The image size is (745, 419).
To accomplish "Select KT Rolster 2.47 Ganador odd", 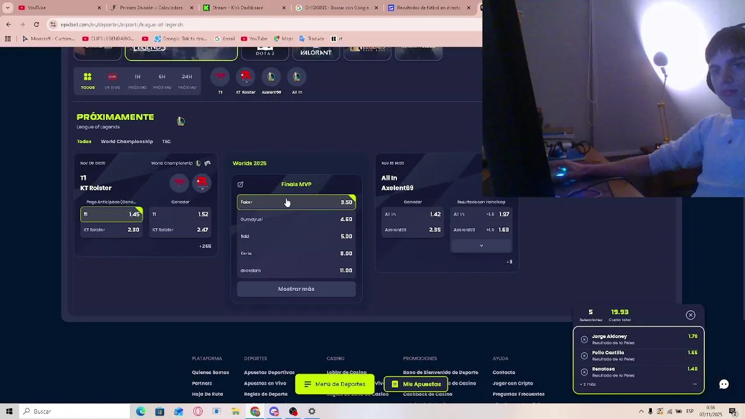I will click(x=180, y=230).
